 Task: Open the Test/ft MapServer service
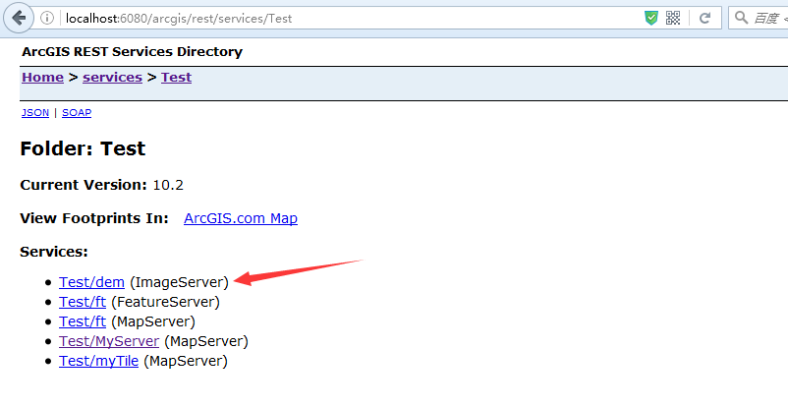[83, 321]
